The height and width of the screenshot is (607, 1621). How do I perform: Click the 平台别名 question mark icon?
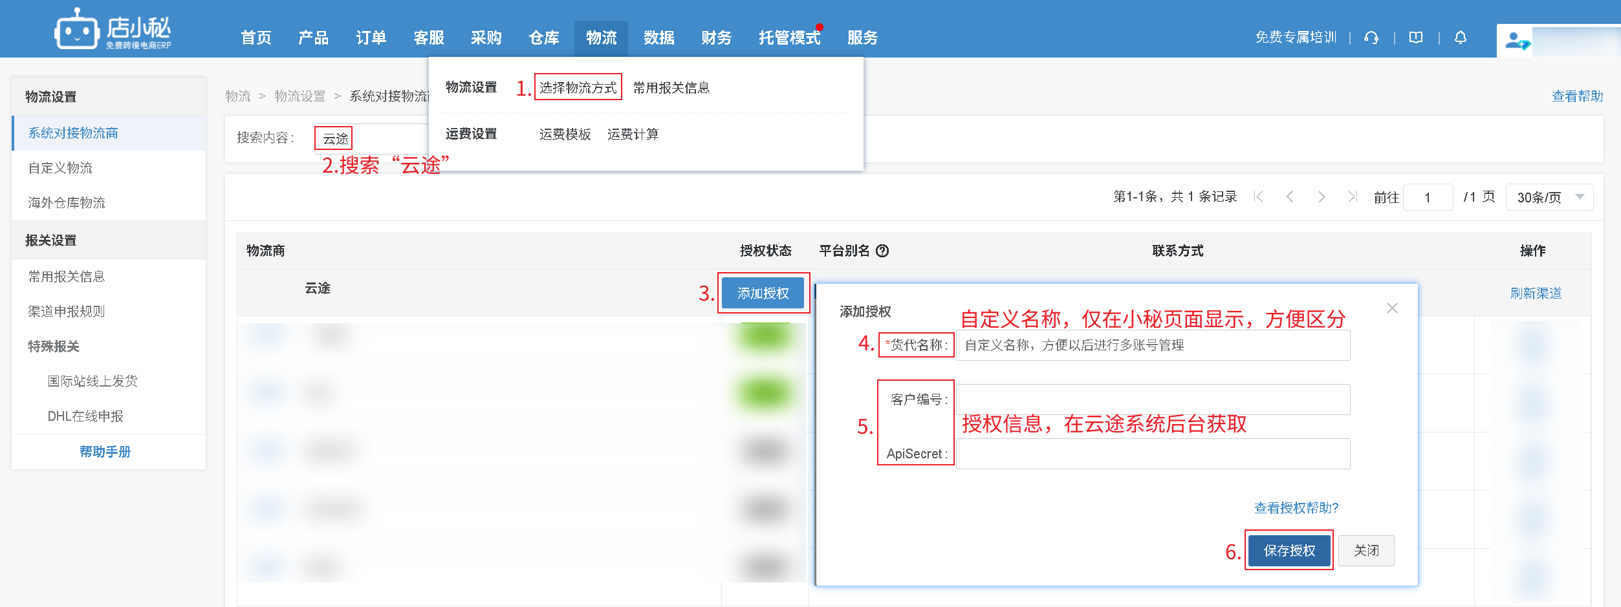[x=882, y=251]
